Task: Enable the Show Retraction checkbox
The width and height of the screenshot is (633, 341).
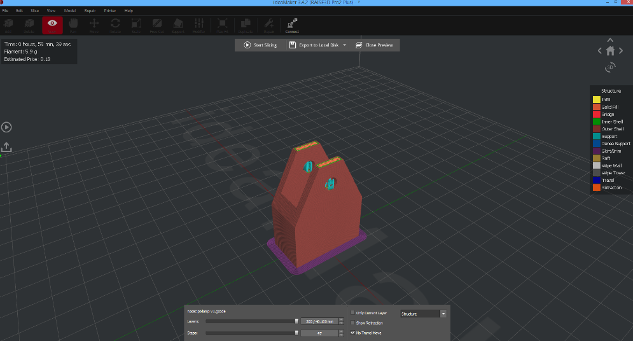Action: [x=353, y=323]
